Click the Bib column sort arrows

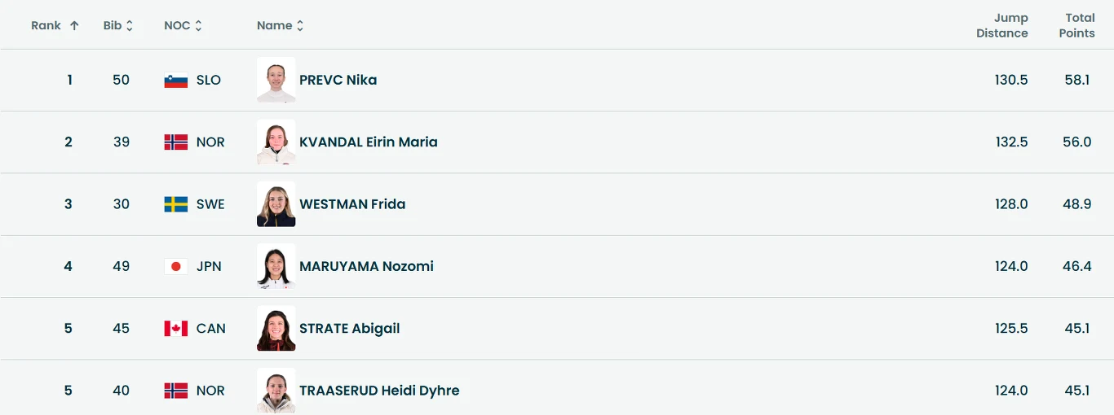coord(130,26)
